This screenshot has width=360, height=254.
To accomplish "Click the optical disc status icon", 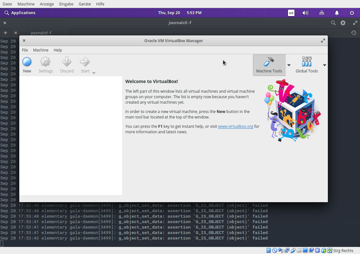I will coord(274,250).
